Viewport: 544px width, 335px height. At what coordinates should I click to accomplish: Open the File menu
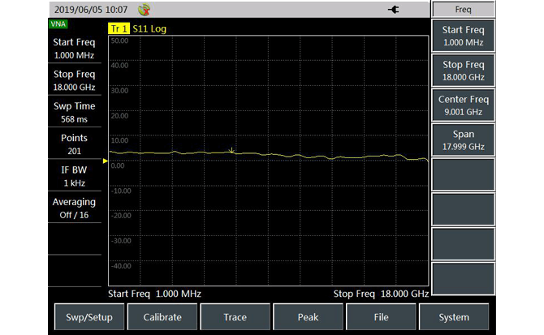381,317
